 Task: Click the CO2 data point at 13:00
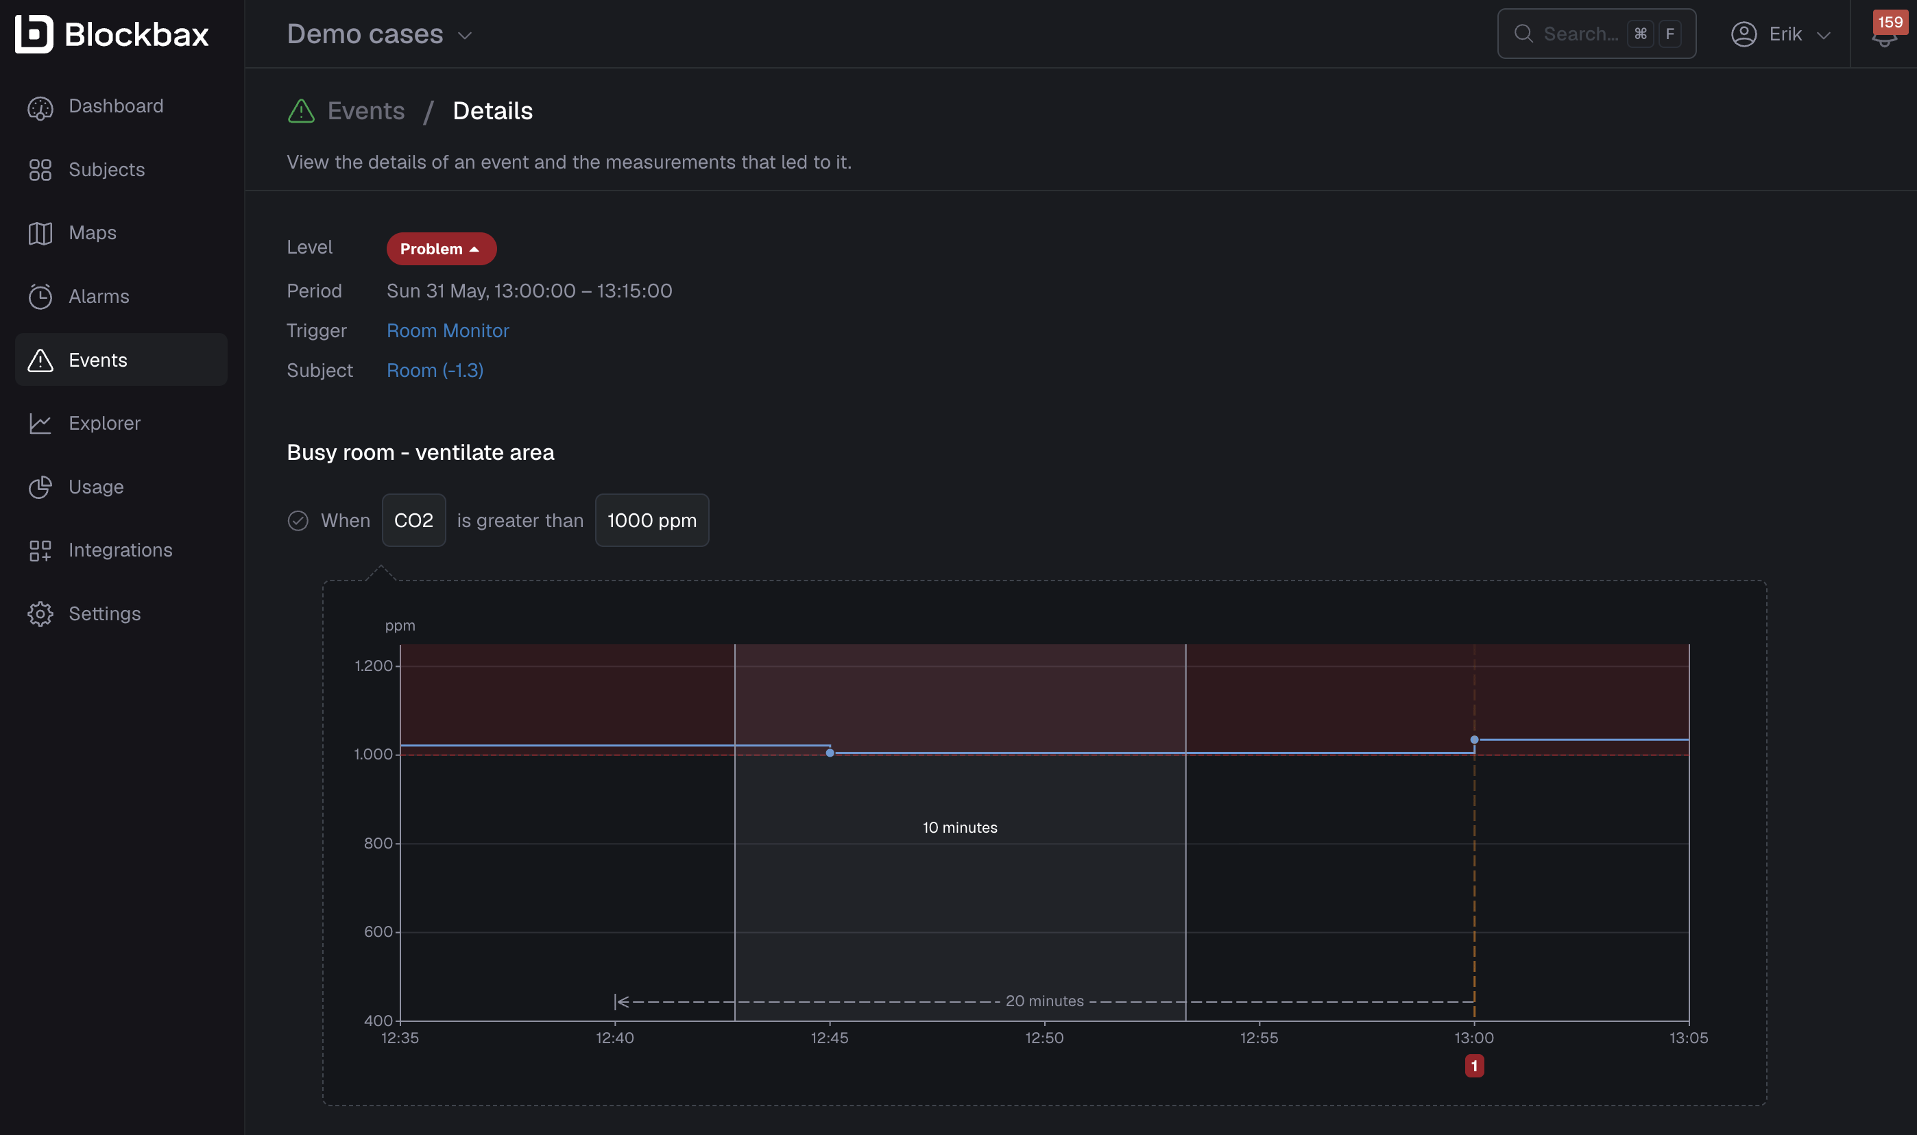tap(1475, 740)
